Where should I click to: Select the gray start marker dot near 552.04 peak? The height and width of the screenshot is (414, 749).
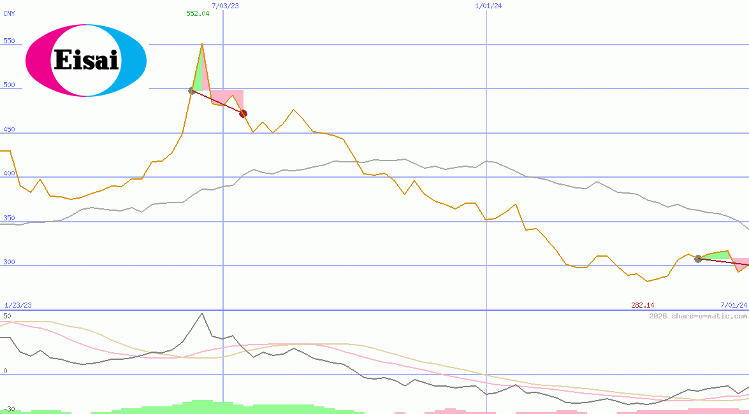191,91
